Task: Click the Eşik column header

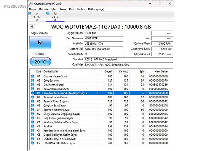Action: click(137, 72)
